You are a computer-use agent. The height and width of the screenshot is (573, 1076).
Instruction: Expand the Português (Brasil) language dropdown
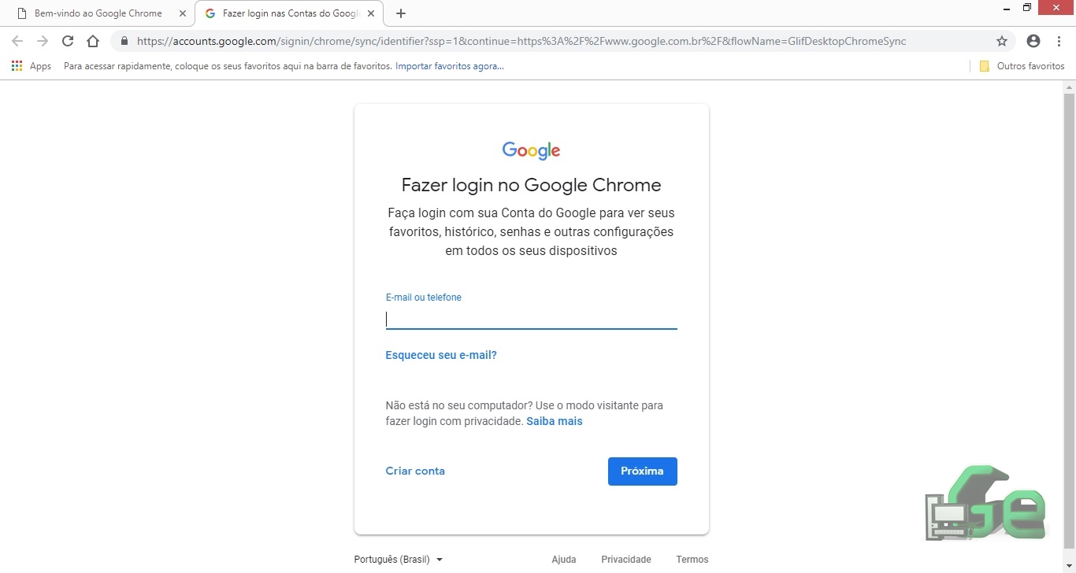click(x=399, y=560)
